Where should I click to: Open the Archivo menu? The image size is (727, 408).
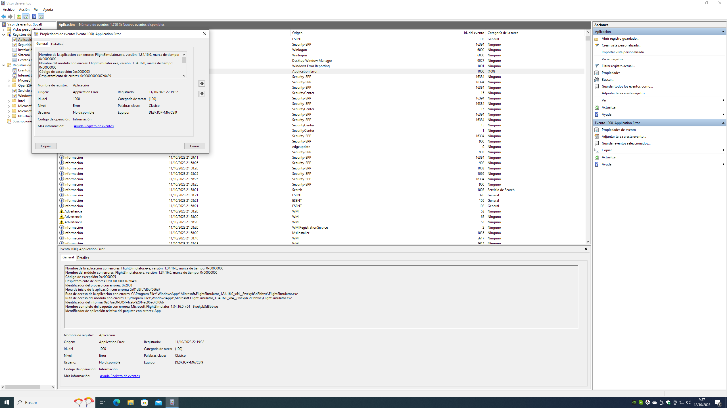[x=9, y=10]
